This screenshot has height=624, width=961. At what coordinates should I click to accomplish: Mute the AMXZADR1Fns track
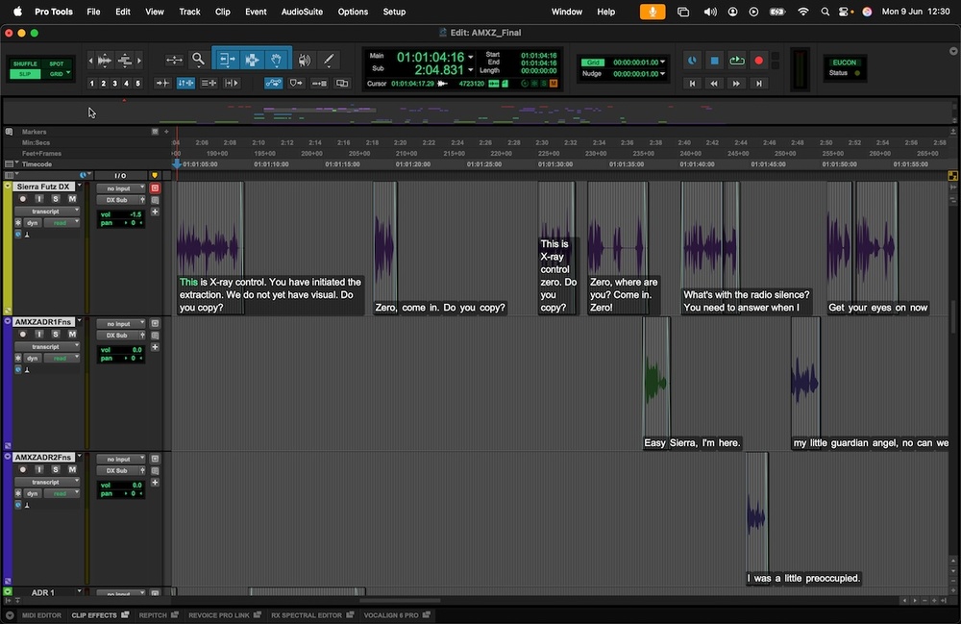pyautogui.click(x=72, y=334)
